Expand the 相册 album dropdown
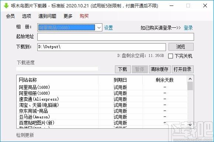This screenshot has width=214, height=142. tap(99, 27)
